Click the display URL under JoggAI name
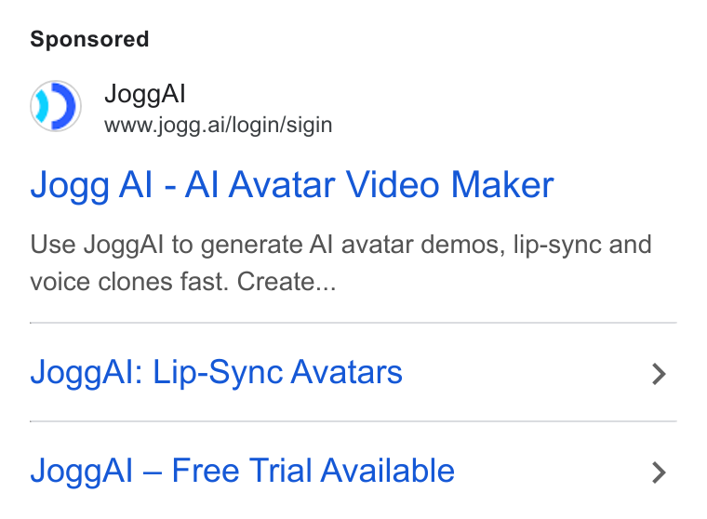707x519 pixels. coord(219,125)
